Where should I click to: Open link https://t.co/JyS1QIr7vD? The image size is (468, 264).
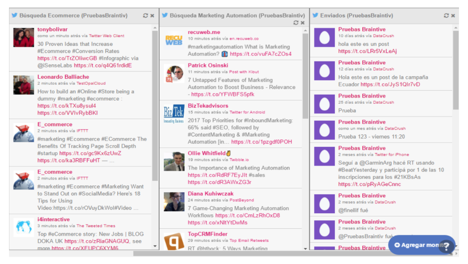coord(391,84)
